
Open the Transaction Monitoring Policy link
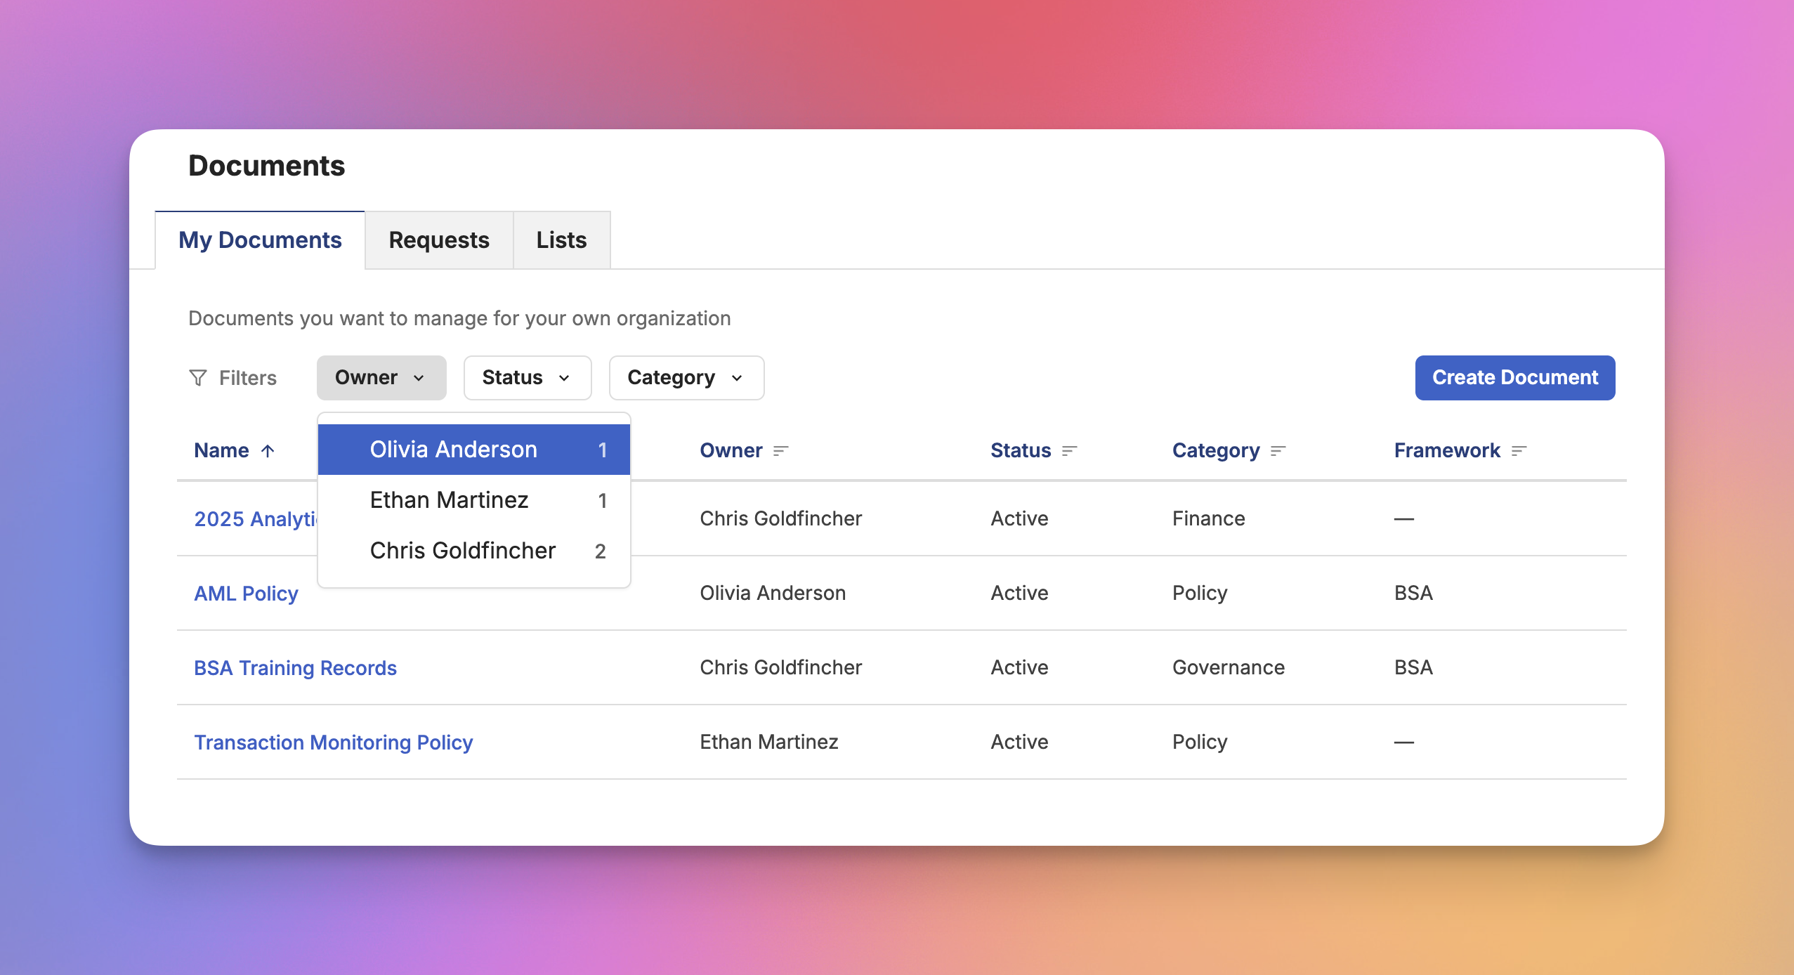(x=333, y=742)
